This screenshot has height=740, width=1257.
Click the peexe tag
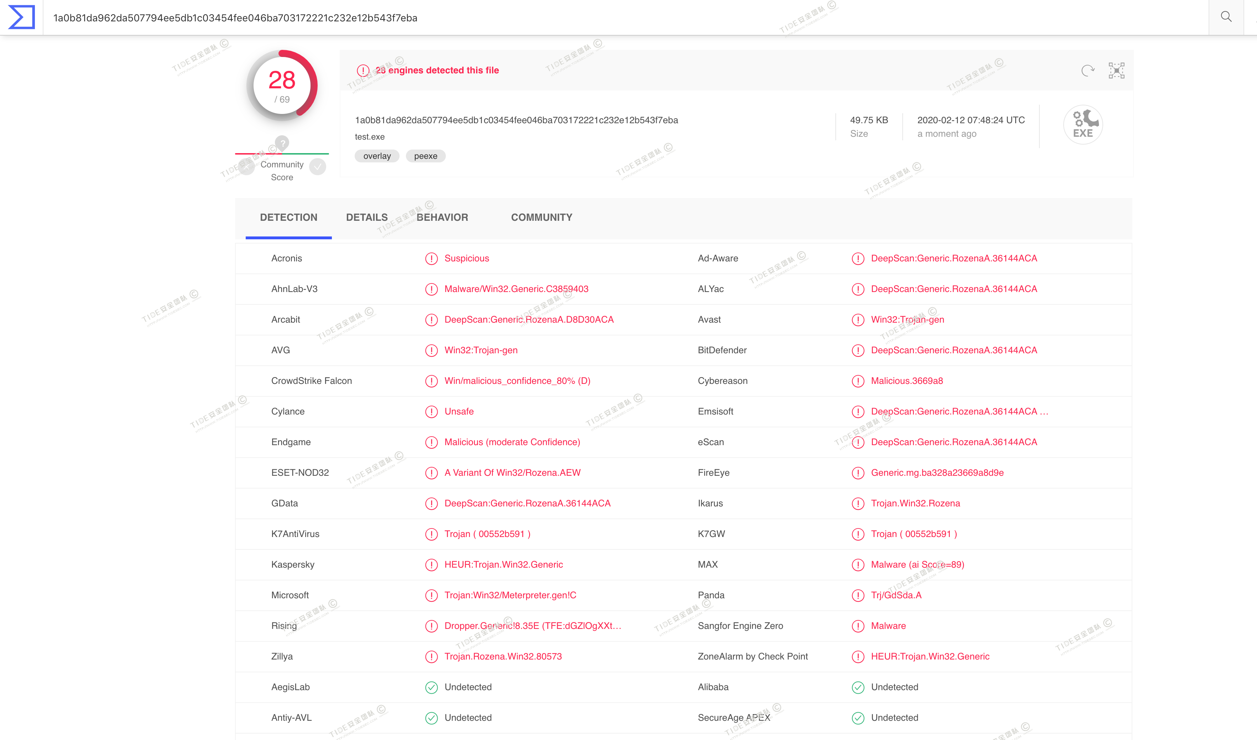tap(426, 156)
